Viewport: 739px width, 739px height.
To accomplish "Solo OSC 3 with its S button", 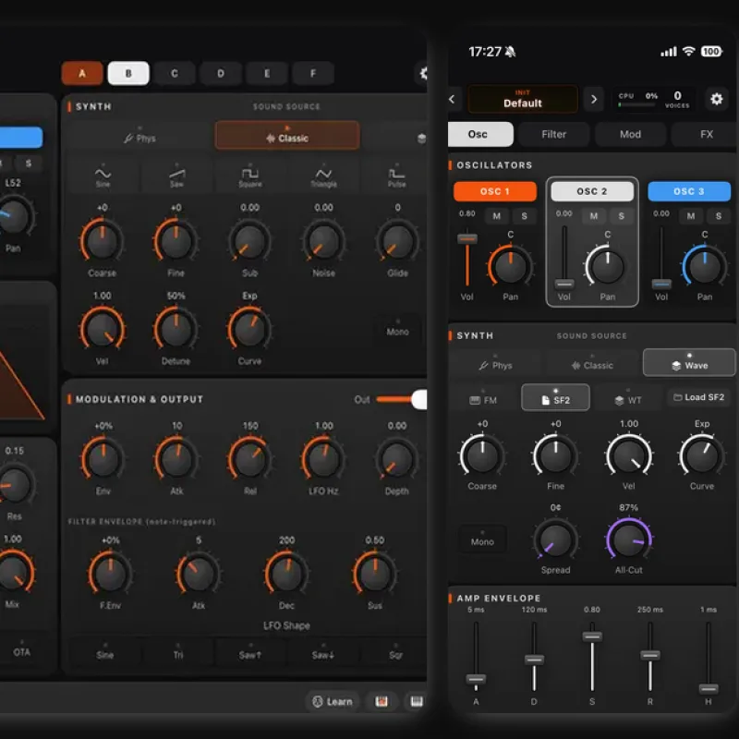I will [719, 216].
